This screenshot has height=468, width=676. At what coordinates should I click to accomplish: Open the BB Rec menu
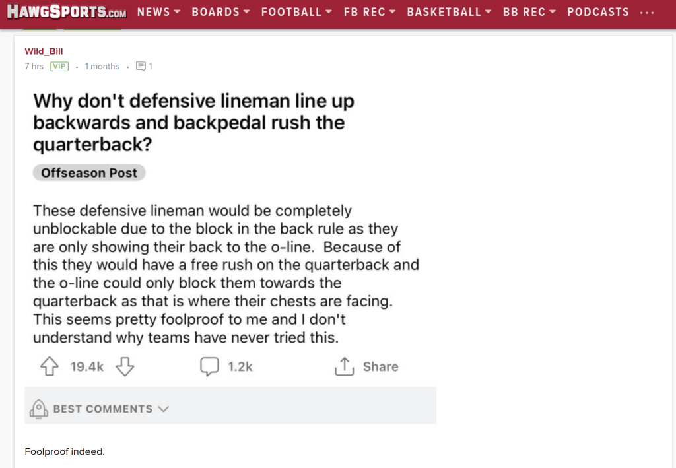tap(529, 12)
